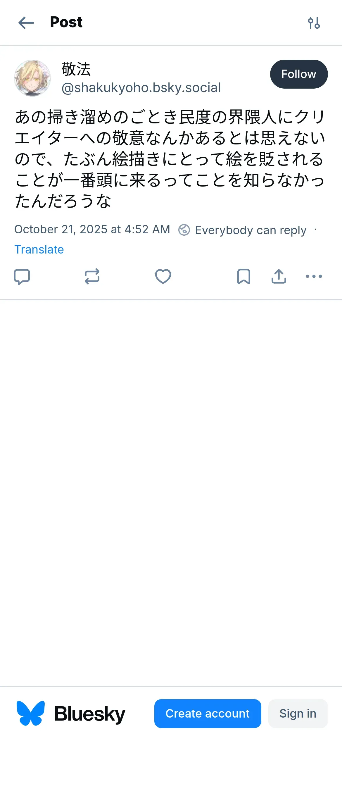The width and height of the screenshot is (342, 786).
Task: Click the reply speech bubble icon
Action: (x=22, y=276)
